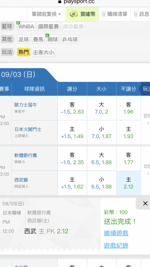
Task: Switch to 熱門 play mode
Action: (24, 52)
